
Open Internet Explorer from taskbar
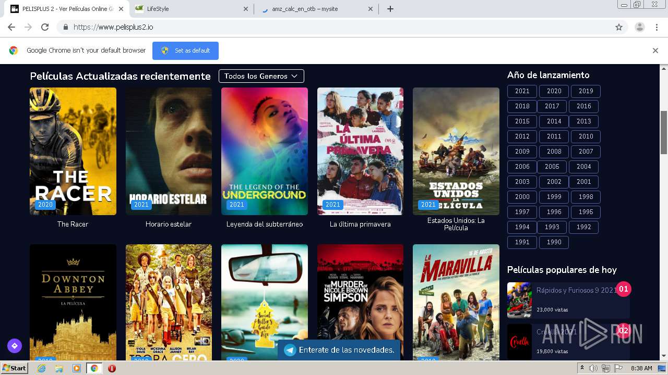(x=42, y=368)
